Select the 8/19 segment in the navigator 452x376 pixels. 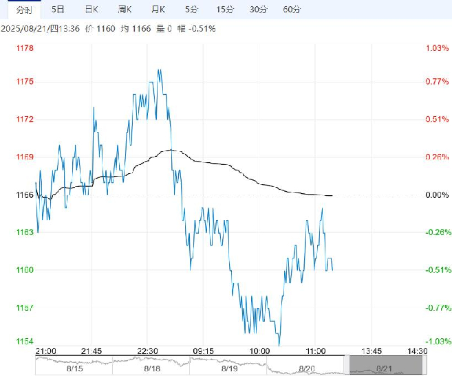229,368
